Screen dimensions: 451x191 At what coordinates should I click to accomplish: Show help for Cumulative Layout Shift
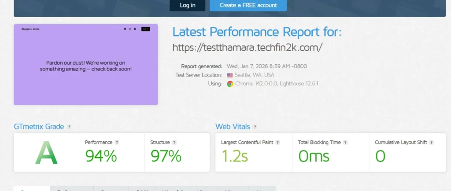(x=432, y=143)
